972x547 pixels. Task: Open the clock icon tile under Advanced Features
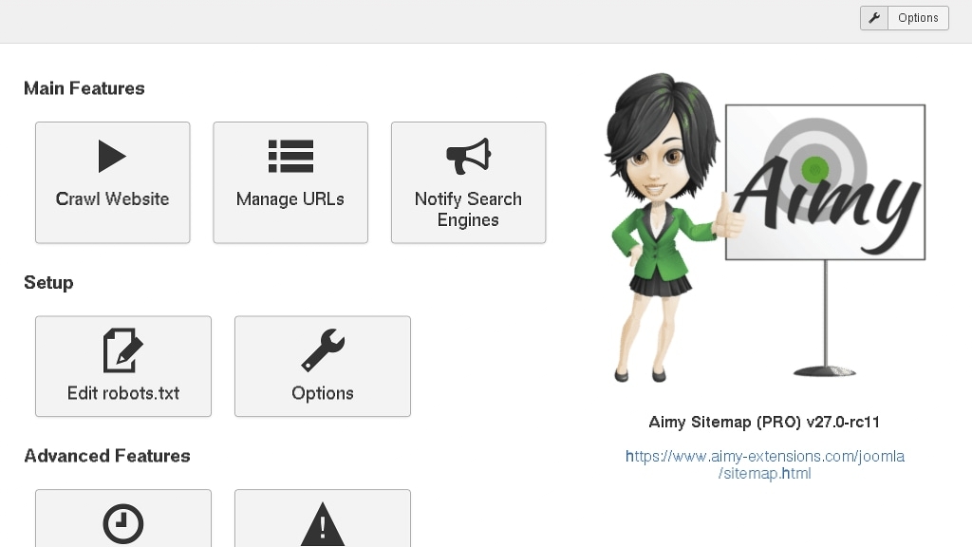click(123, 523)
